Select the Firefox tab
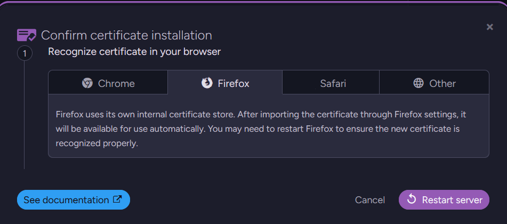 (225, 83)
